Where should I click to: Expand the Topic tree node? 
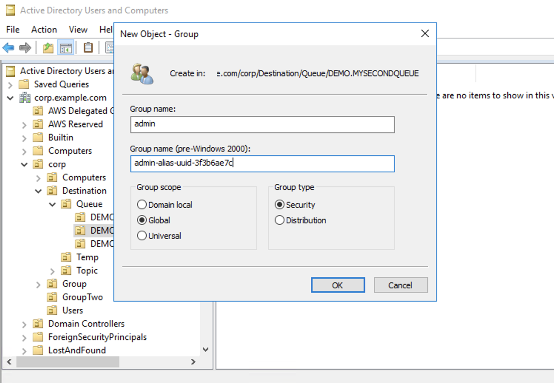tap(52, 271)
